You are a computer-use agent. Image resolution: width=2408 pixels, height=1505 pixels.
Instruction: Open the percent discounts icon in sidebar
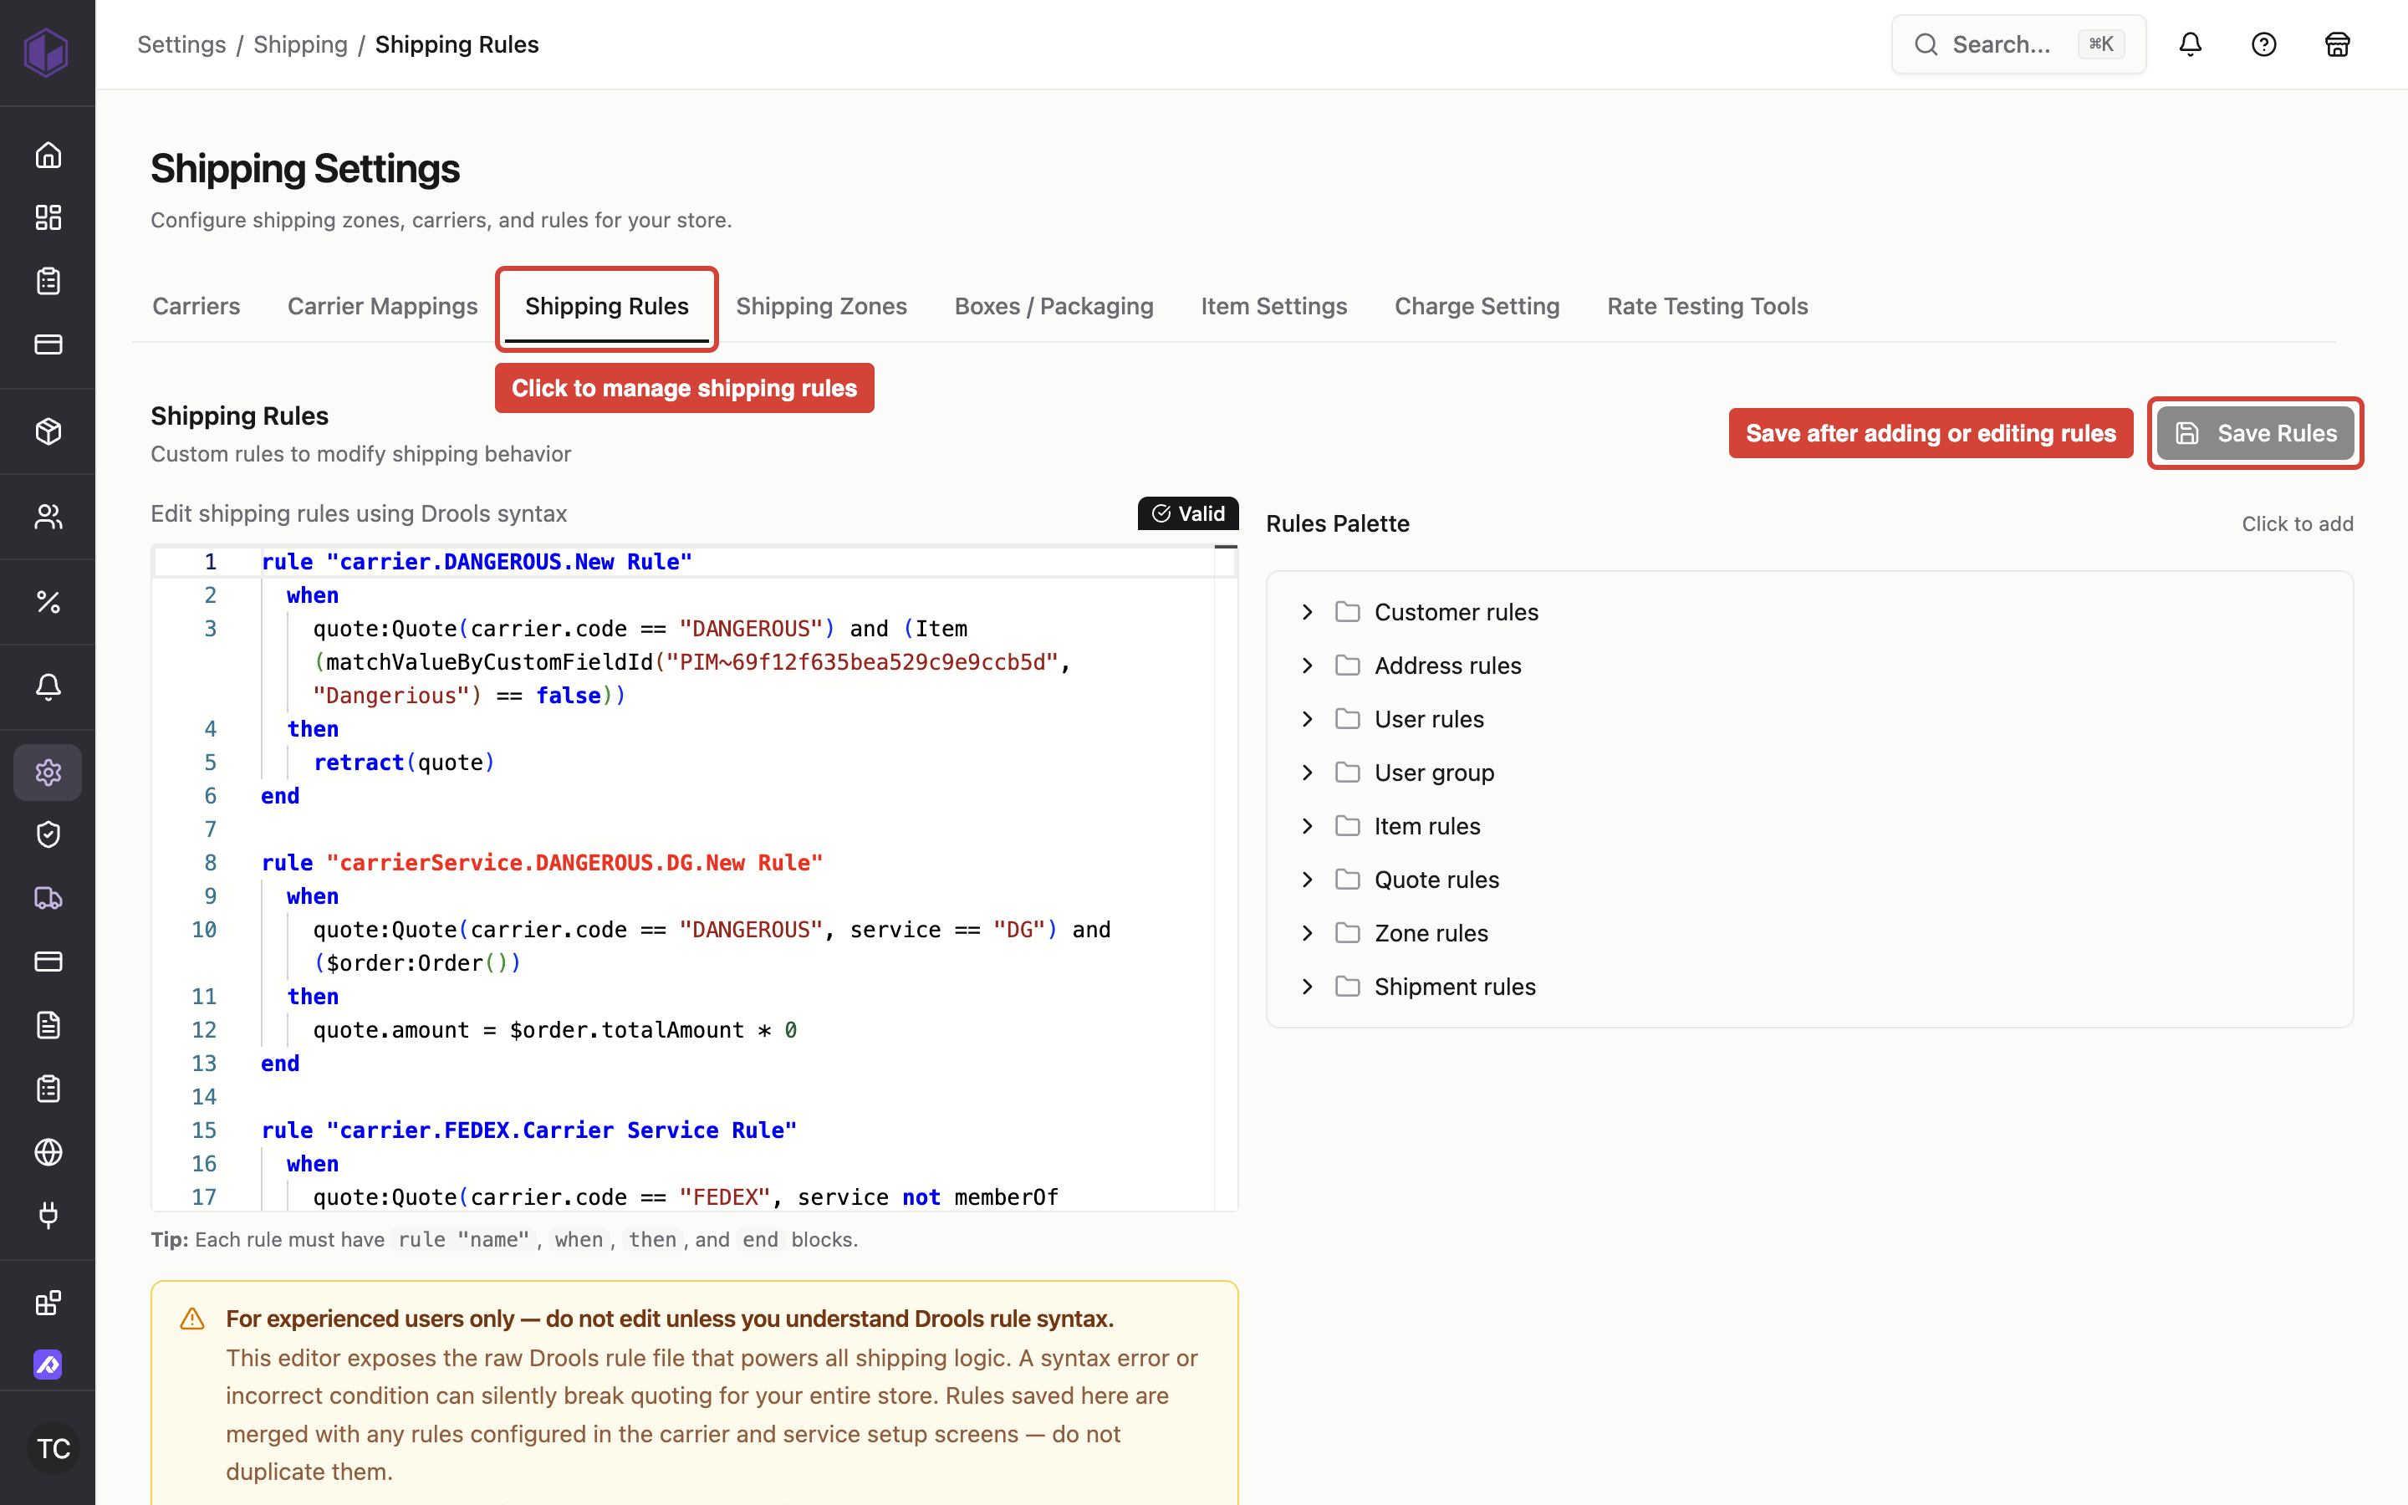coord(48,601)
